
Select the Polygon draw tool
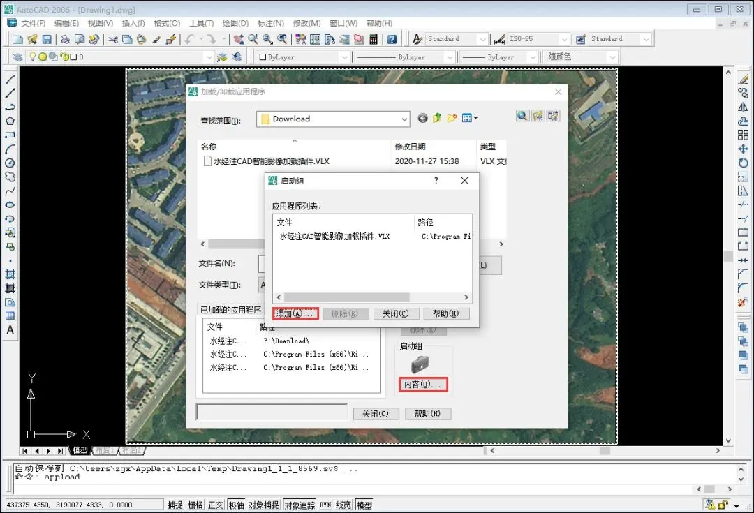point(10,121)
